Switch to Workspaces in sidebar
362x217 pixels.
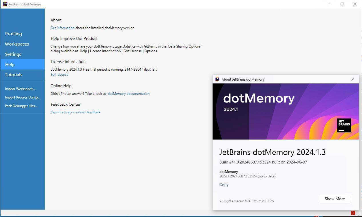point(23,44)
